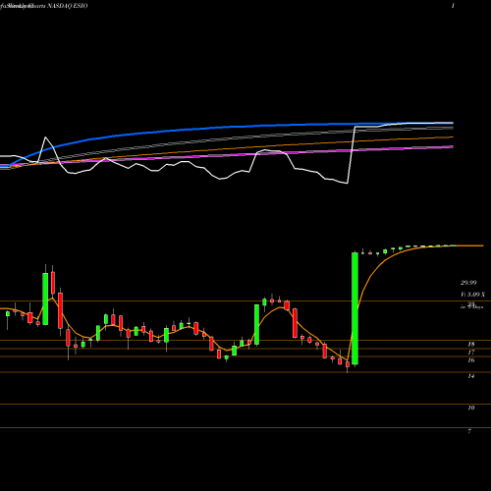Click the V: 5.99 volume label

point(472,295)
